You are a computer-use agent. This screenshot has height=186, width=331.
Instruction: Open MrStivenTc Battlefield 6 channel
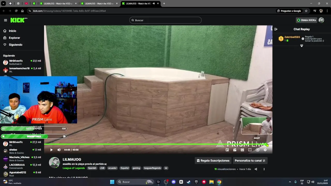[22, 62]
